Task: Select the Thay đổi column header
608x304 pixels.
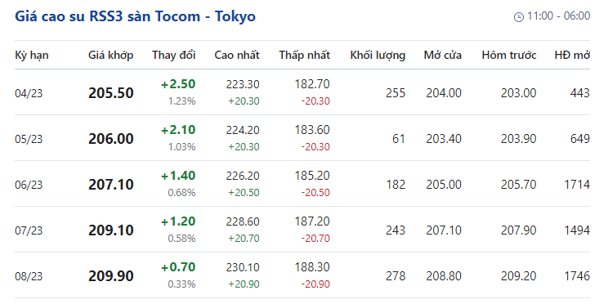Action: [x=174, y=55]
